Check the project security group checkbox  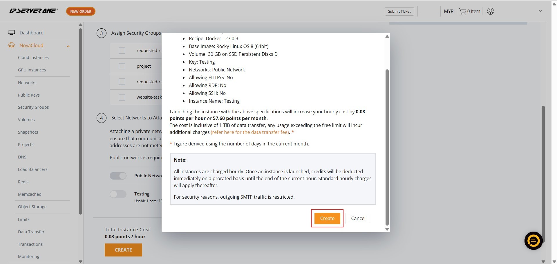[122, 66]
